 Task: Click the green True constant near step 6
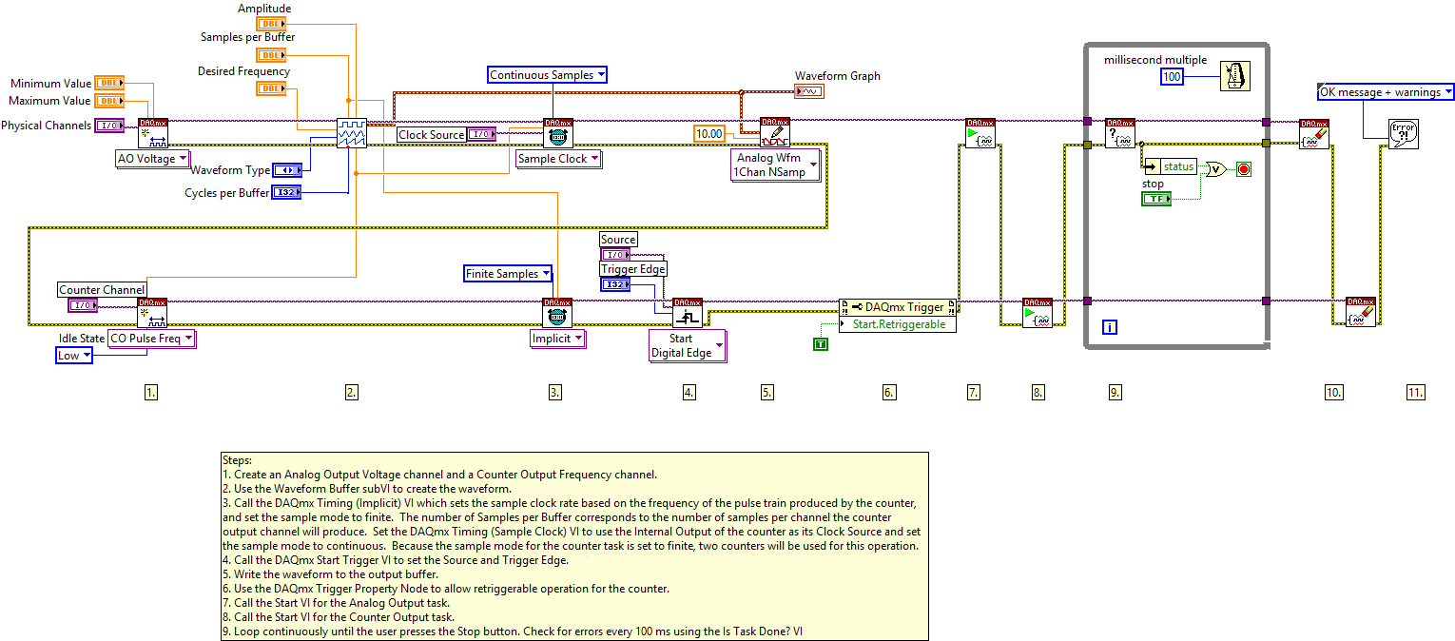tap(819, 344)
